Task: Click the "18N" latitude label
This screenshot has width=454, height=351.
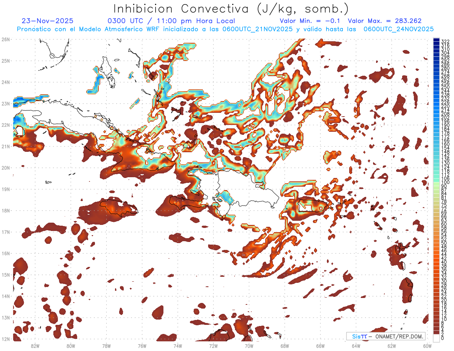Action: tap(5, 210)
